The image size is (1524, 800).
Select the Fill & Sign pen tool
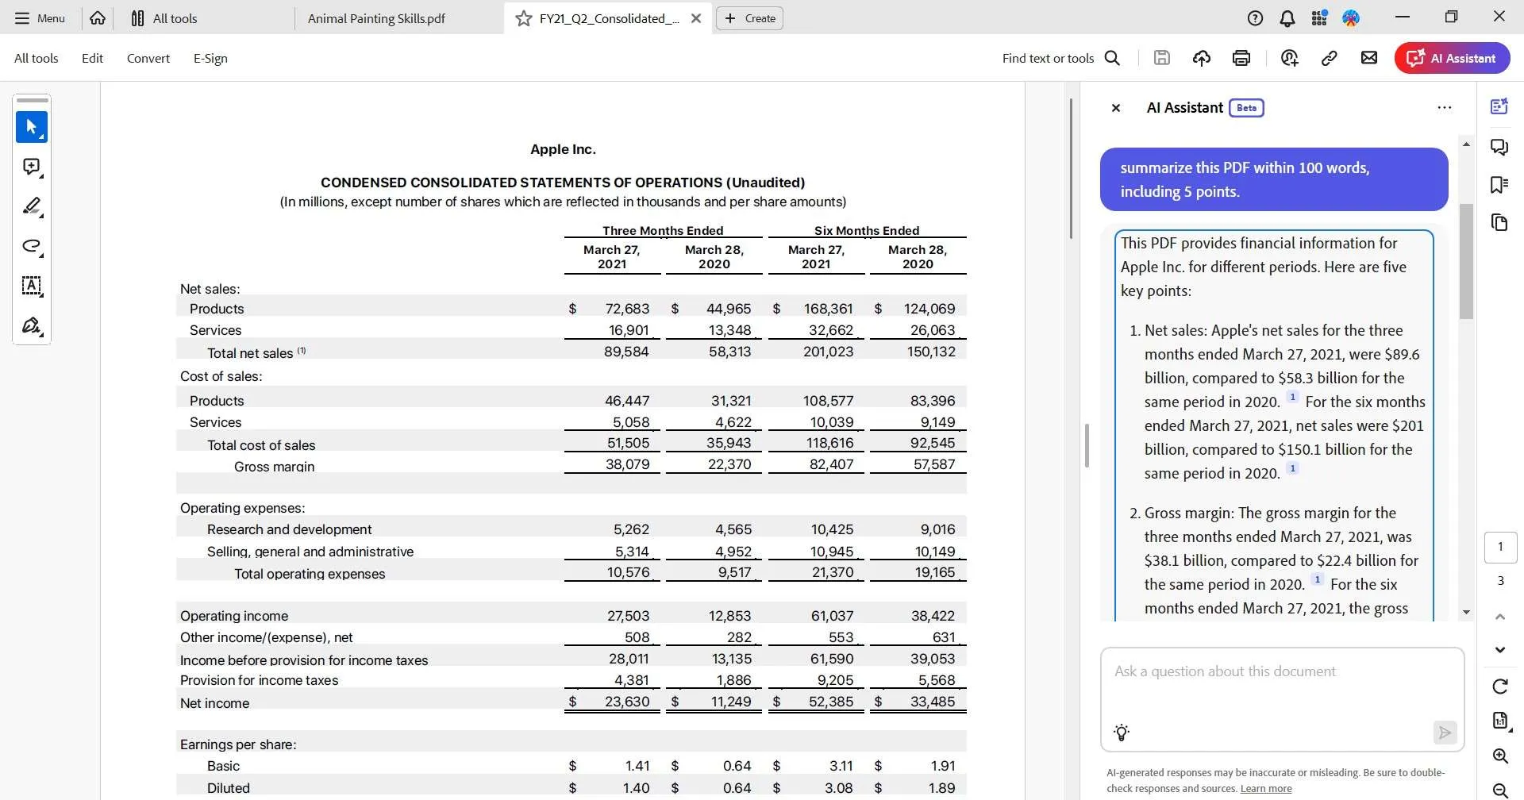click(x=32, y=325)
